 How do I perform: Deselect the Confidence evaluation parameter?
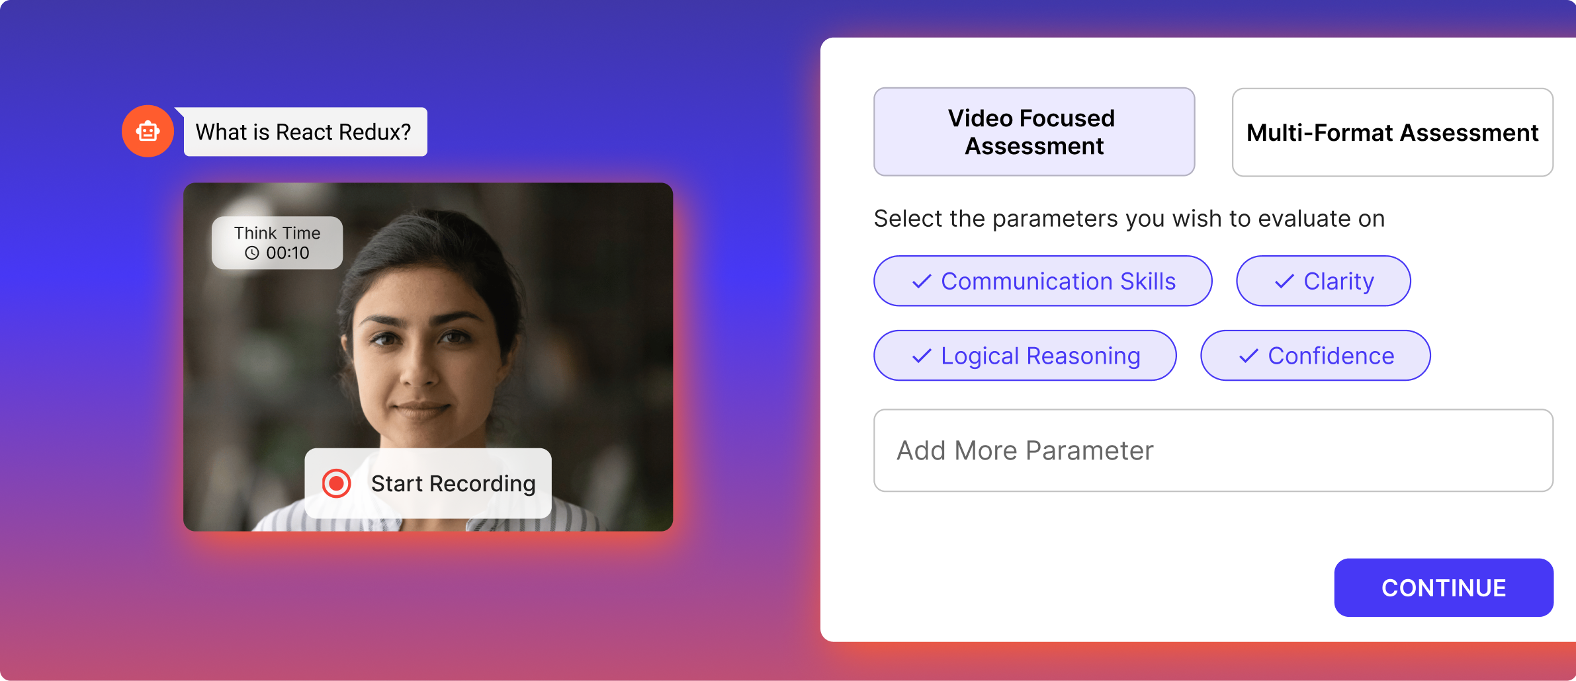1316,356
